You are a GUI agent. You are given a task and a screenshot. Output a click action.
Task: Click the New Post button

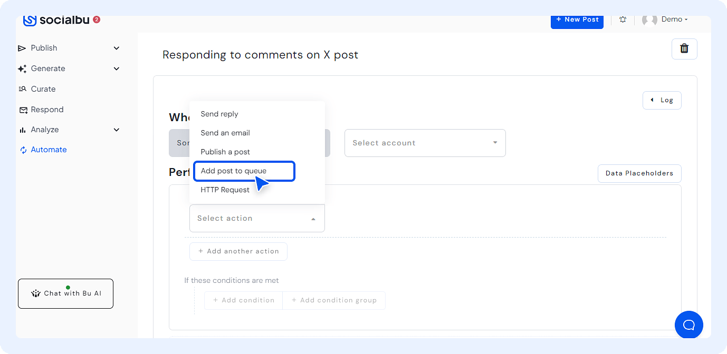(577, 19)
